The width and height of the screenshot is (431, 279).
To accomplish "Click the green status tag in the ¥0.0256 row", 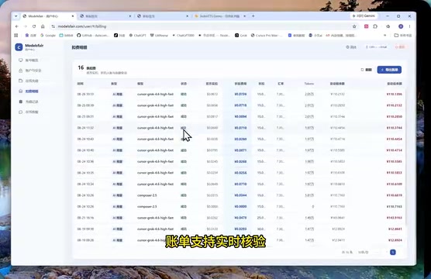I will [x=184, y=173].
